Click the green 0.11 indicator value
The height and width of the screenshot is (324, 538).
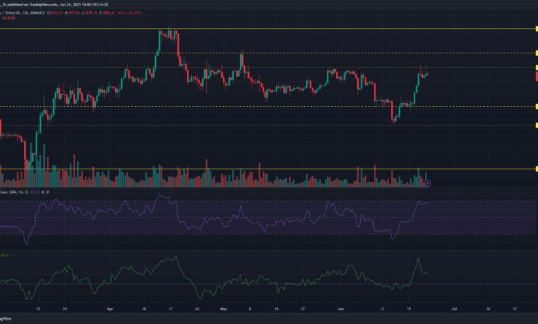click(6, 255)
